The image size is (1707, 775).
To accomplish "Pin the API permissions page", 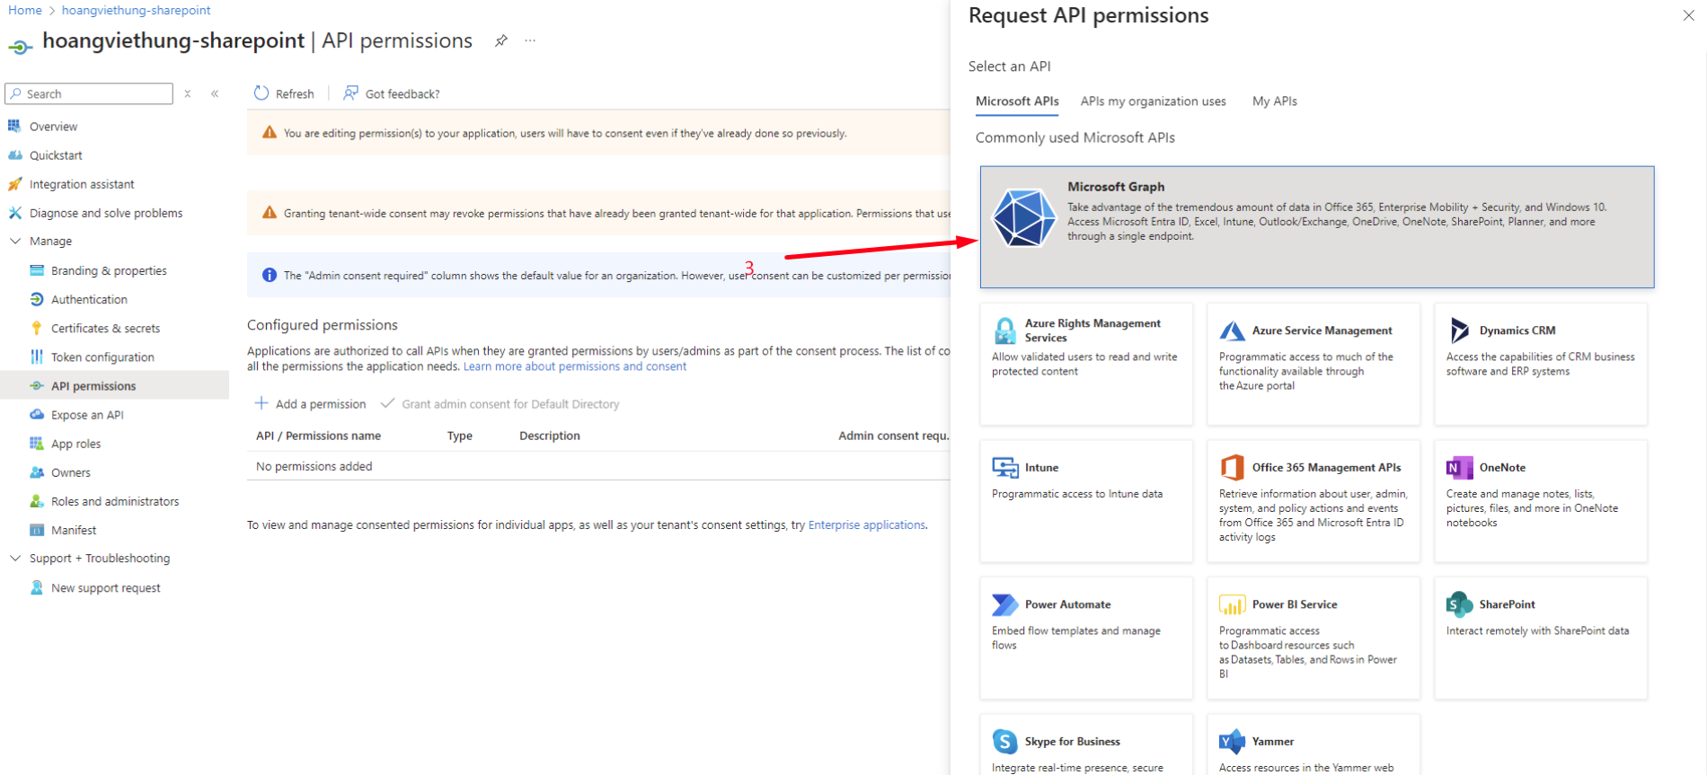I will [501, 40].
